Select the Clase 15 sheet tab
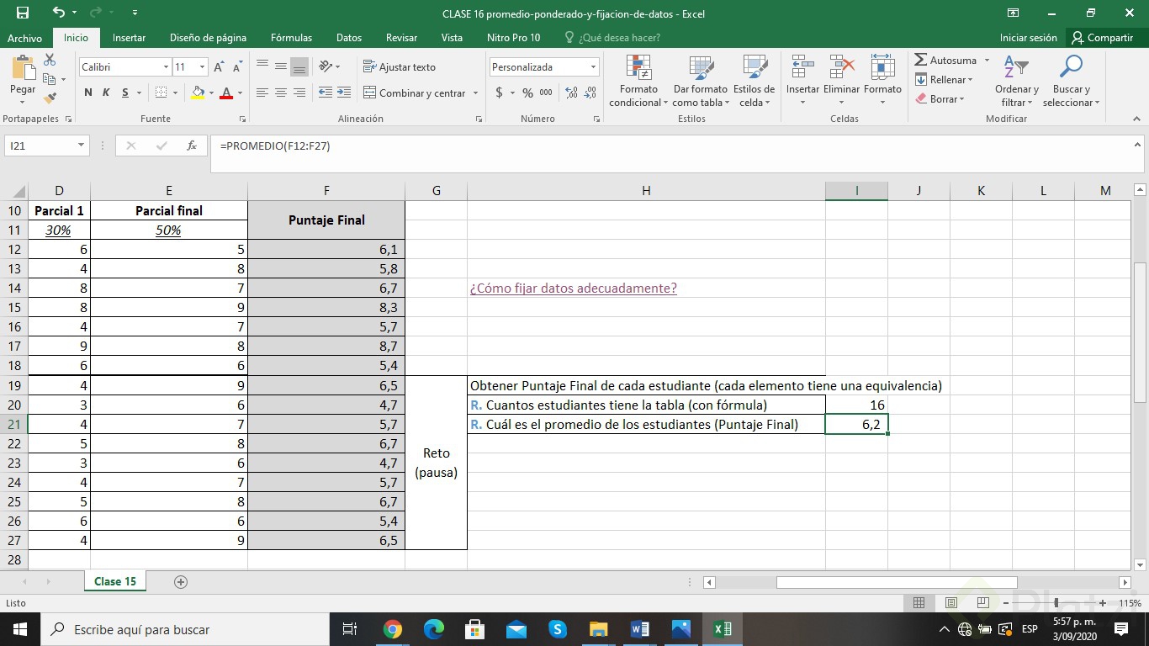The width and height of the screenshot is (1149, 646). [x=114, y=580]
